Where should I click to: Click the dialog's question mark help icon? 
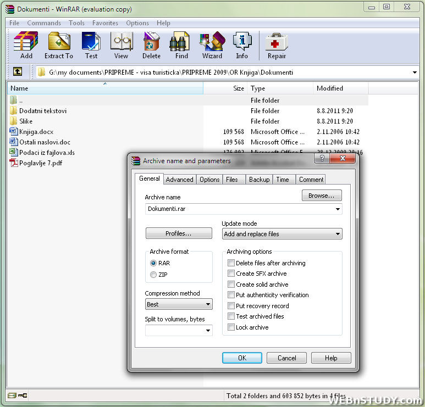[322, 158]
